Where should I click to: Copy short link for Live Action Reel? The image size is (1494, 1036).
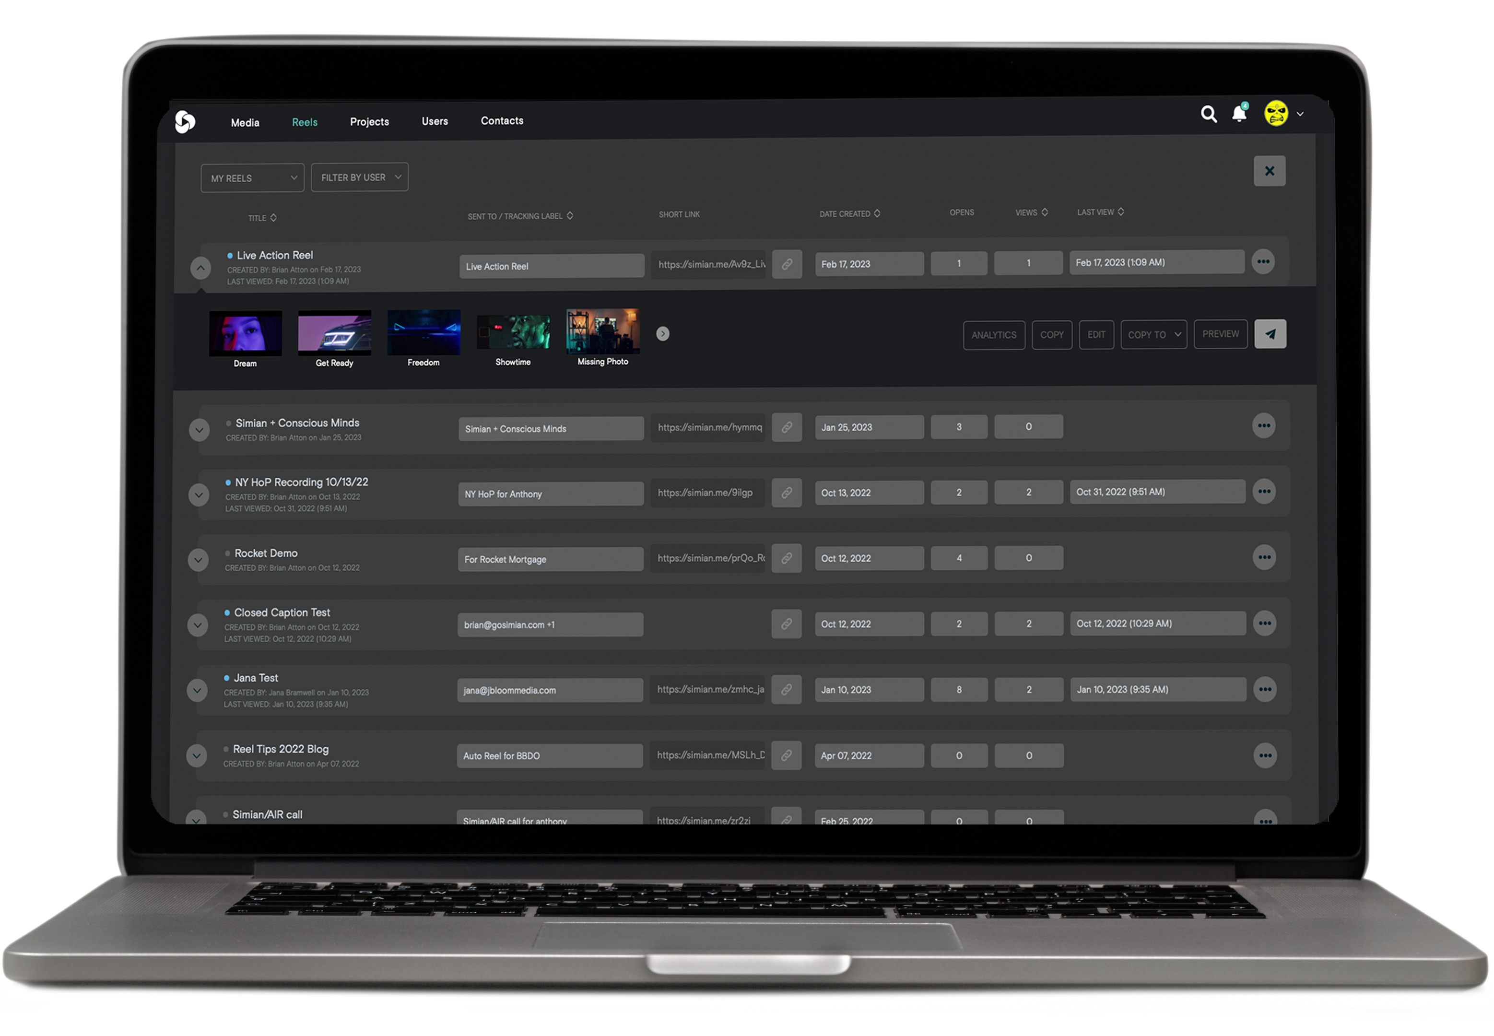[x=787, y=264]
